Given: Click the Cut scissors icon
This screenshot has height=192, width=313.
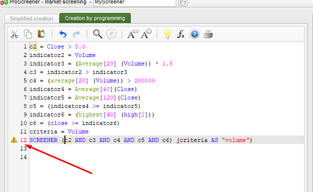Looking at the screenshot, I should (x=14, y=34).
